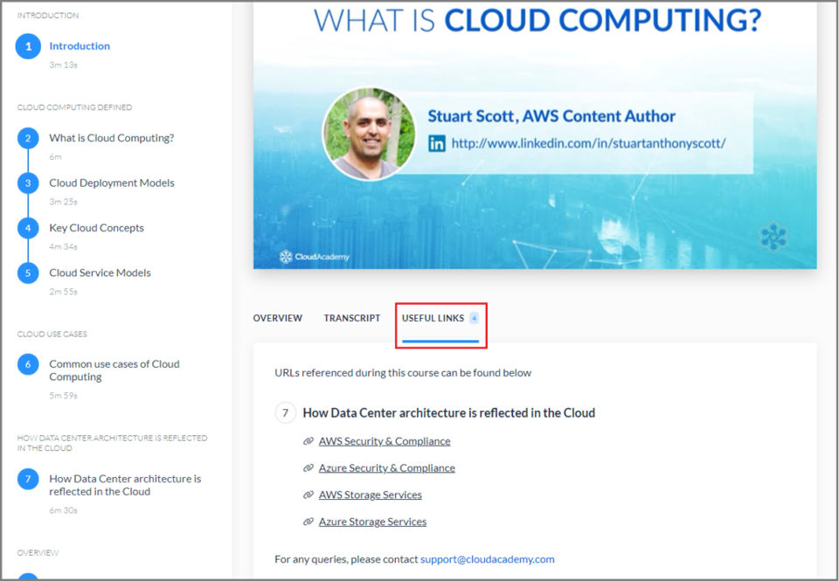Open Cloud Service Models lesson
This screenshot has height=581, width=839.
coord(100,273)
